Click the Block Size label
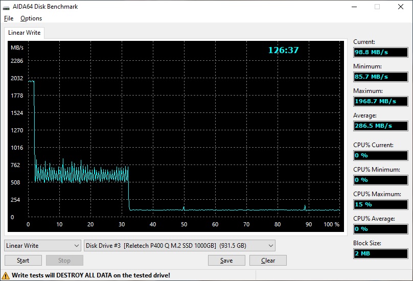This screenshot has height=281, width=413. pyautogui.click(x=367, y=243)
